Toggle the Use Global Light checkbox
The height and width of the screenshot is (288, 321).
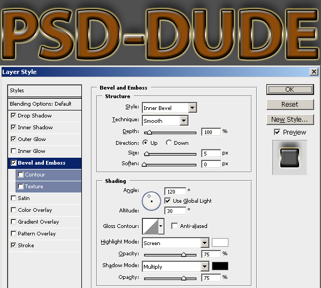pyautogui.click(x=167, y=201)
